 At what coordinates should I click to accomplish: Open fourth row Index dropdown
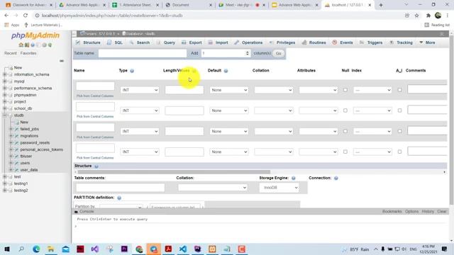tap(372, 152)
